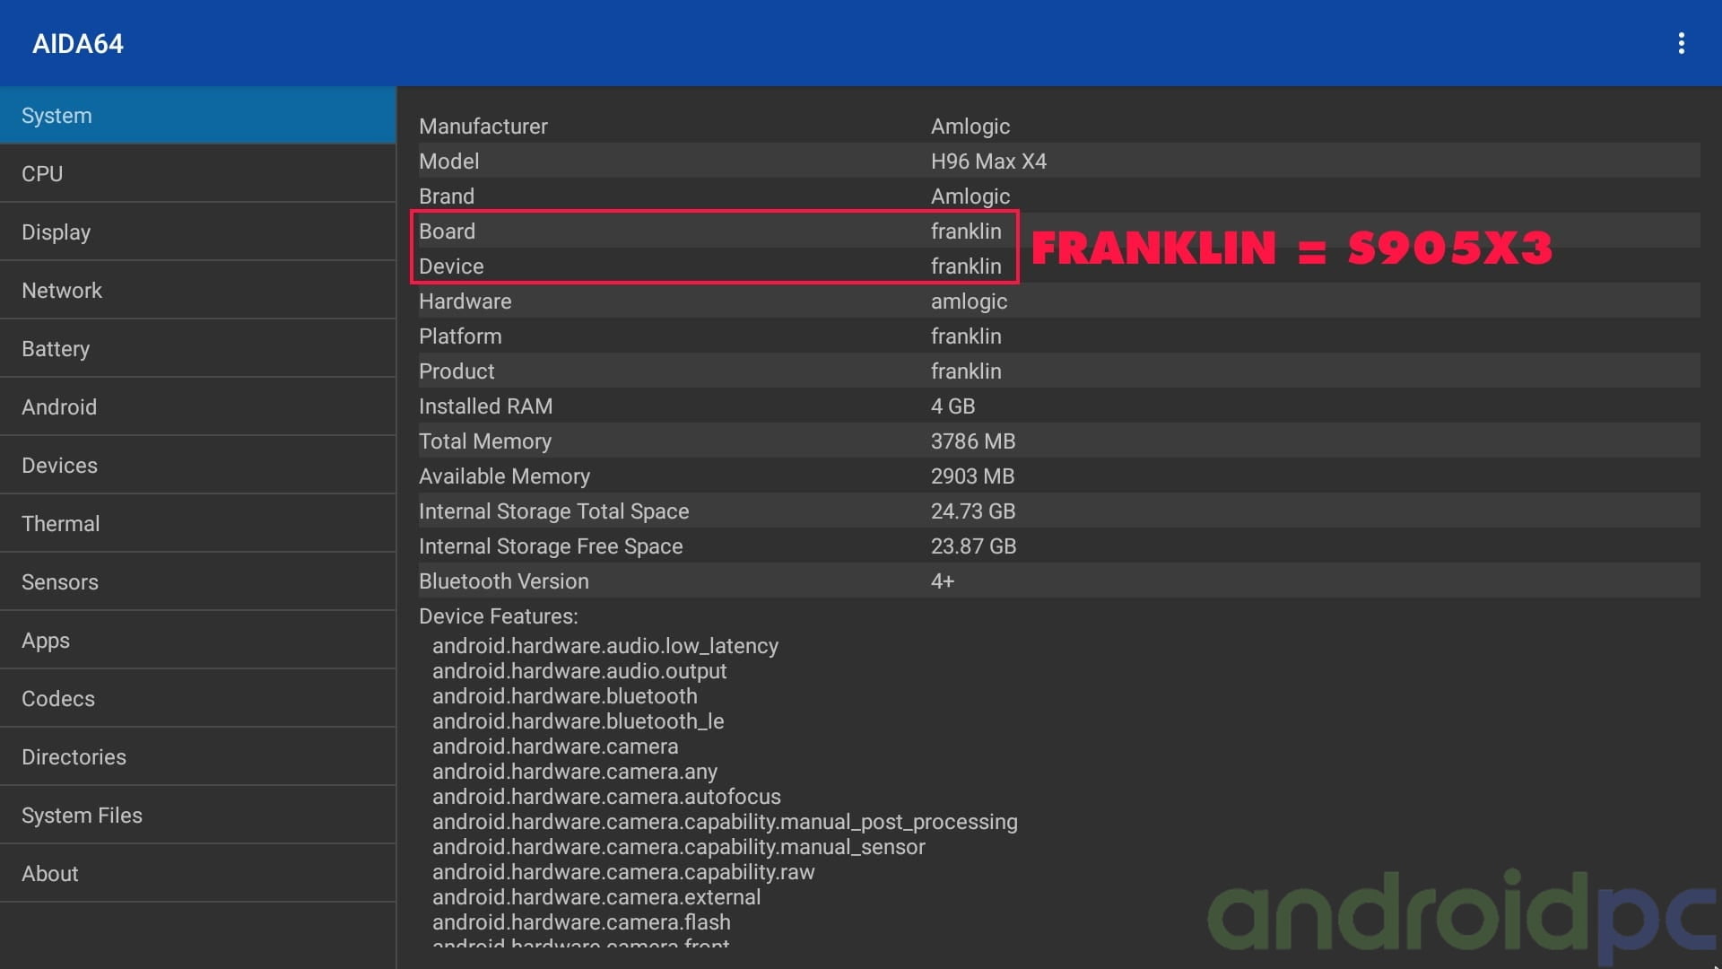Image resolution: width=1722 pixels, height=969 pixels.
Task: Select android.hardware.camera.autofocus feature
Action: coord(606,797)
